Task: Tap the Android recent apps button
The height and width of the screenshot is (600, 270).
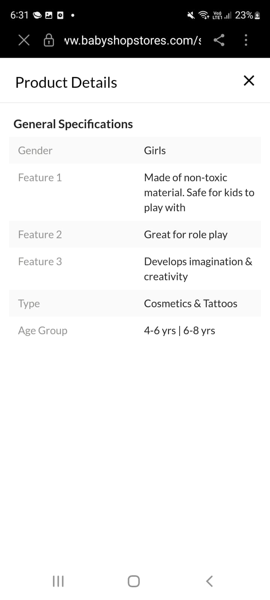Action: coord(58,581)
